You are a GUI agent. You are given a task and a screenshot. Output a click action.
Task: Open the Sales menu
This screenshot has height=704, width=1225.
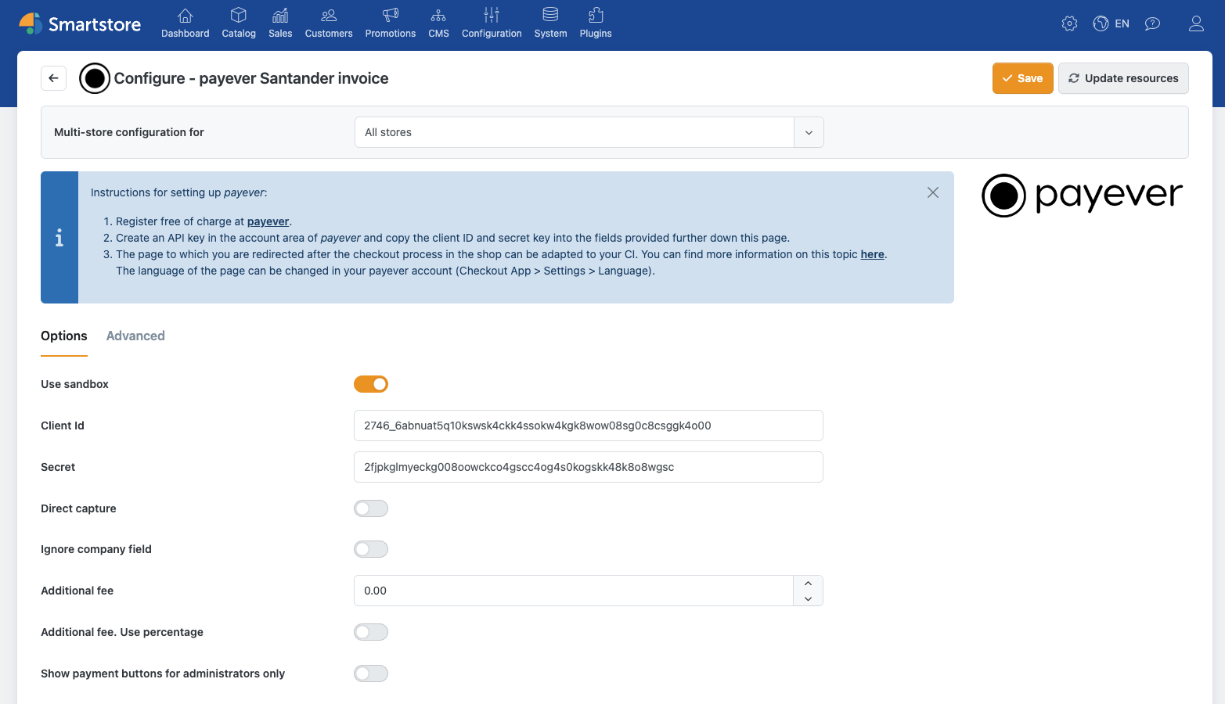[x=280, y=23]
